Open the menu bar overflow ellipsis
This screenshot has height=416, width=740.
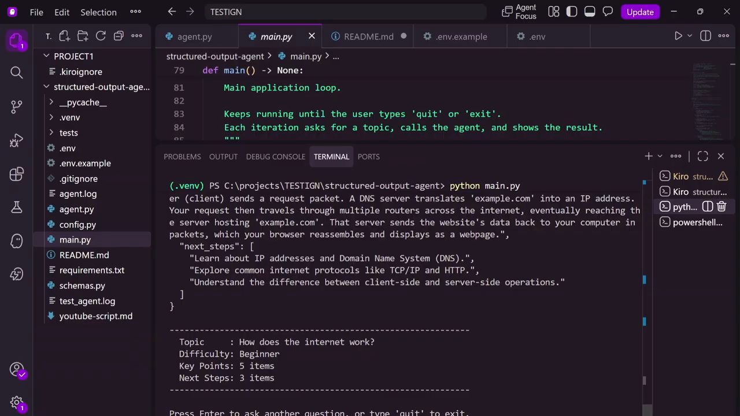(x=135, y=12)
